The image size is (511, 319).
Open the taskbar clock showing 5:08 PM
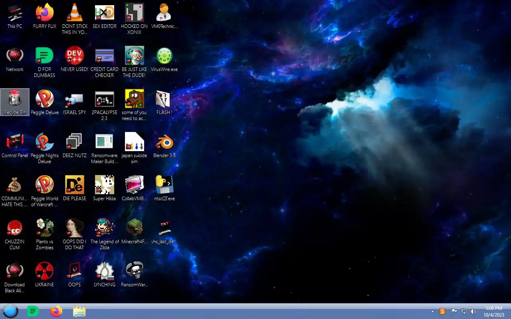494,311
